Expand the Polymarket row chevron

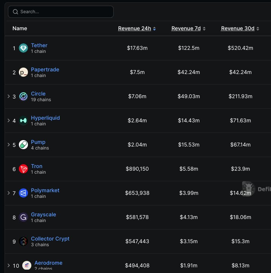pyautogui.click(x=9, y=193)
